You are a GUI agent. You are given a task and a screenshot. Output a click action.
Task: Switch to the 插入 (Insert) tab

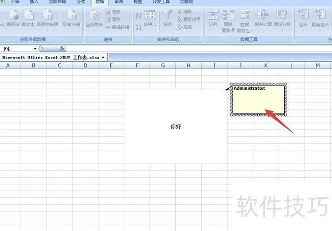pyautogui.click(x=34, y=1)
